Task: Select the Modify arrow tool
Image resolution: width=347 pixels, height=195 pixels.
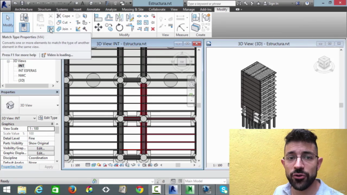Action: point(8,22)
